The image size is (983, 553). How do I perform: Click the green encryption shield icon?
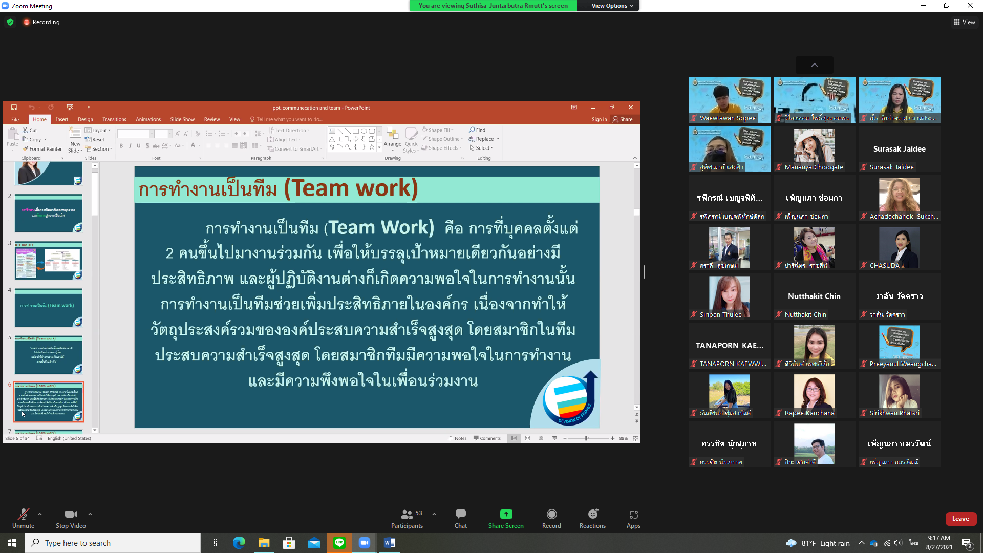[10, 22]
